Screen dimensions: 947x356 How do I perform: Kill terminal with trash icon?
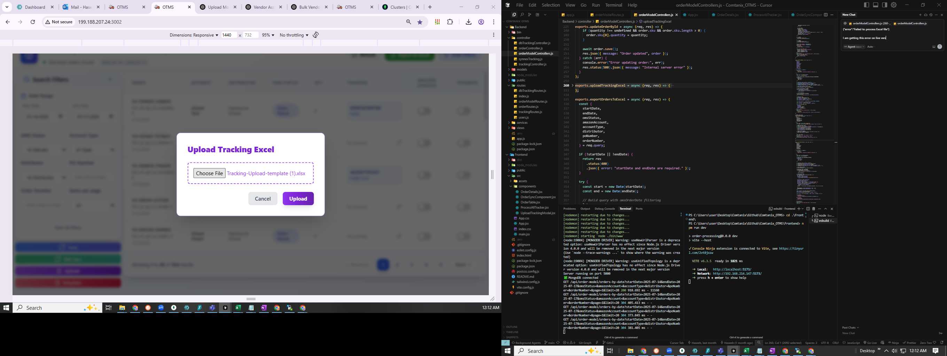(x=813, y=209)
